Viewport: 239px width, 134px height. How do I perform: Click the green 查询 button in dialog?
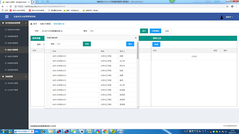coord(87,44)
